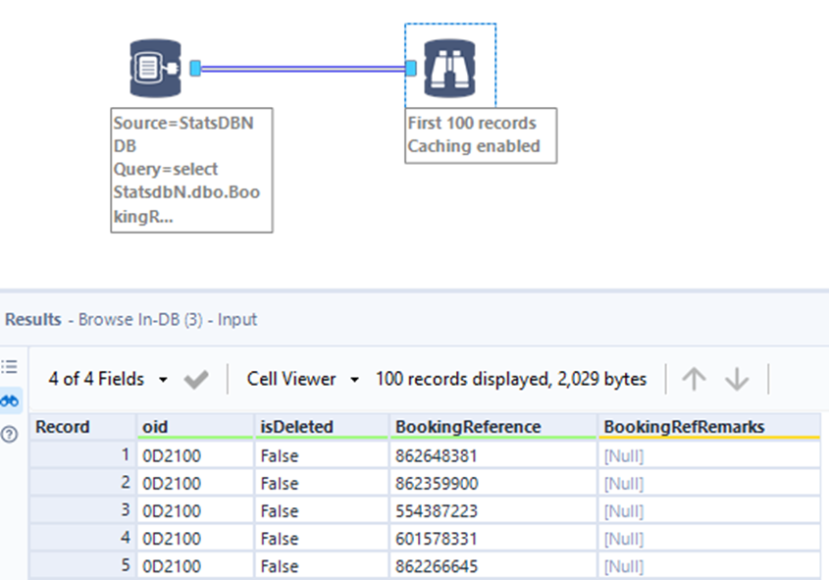829x580 pixels.
Task: Click the down arrow navigation icon
Action: tap(737, 379)
